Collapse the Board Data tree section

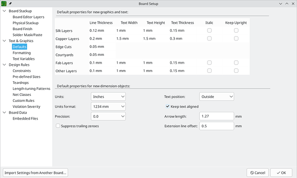tap(4, 113)
